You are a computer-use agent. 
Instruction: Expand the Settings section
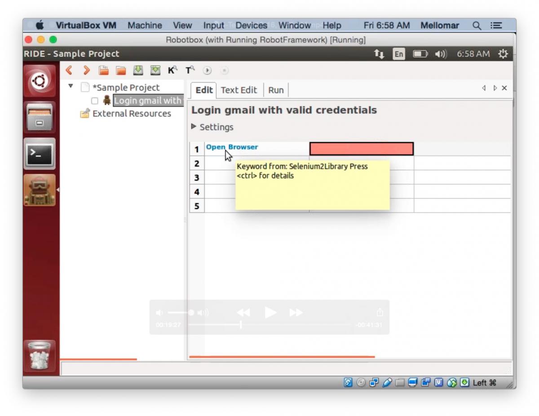coord(194,127)
